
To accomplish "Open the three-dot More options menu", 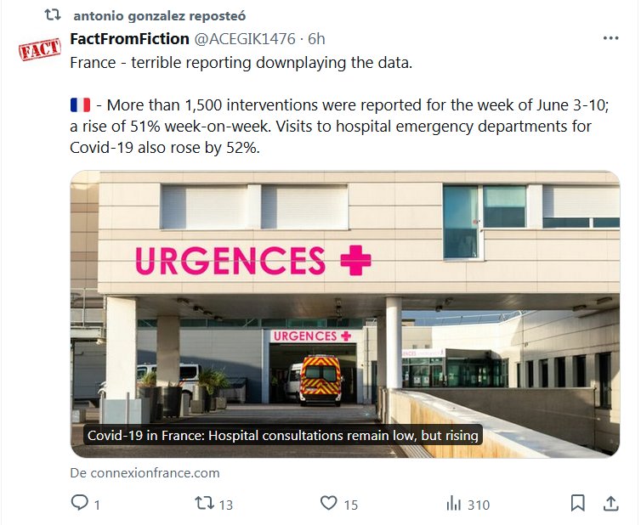I will coord(610,39).
